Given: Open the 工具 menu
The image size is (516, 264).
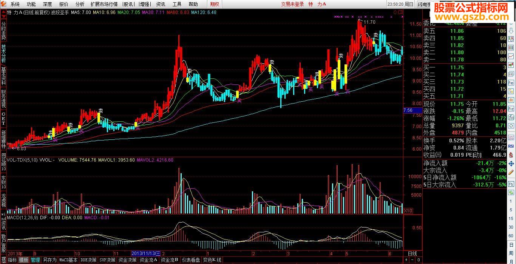Looking at the screenshot, I should click(177, 4).
